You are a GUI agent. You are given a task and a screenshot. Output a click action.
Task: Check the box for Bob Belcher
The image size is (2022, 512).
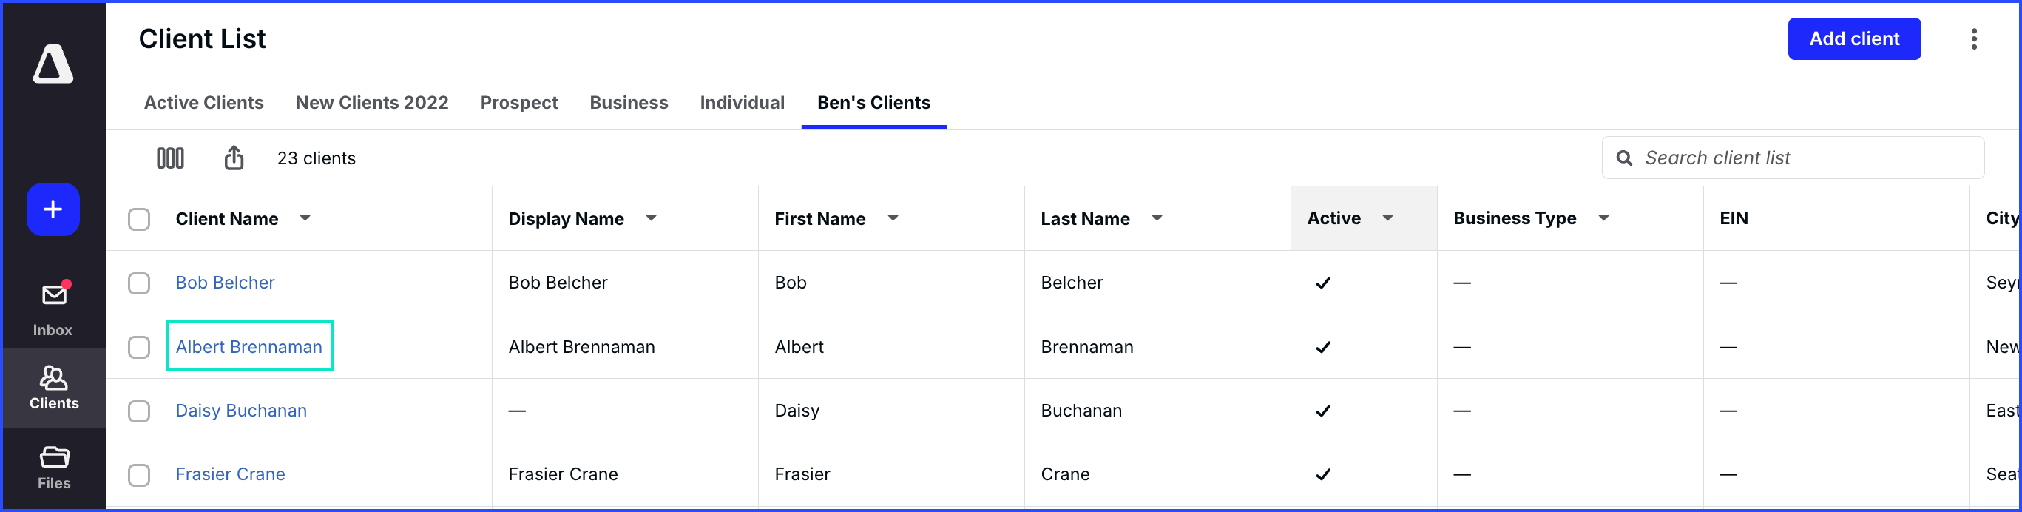(139, 283)
